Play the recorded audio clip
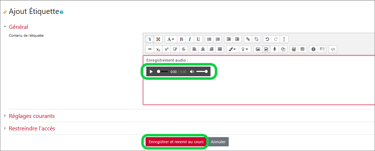Image resolution: width=375 pixels, height=151 pixels. (x=151, y=72)
